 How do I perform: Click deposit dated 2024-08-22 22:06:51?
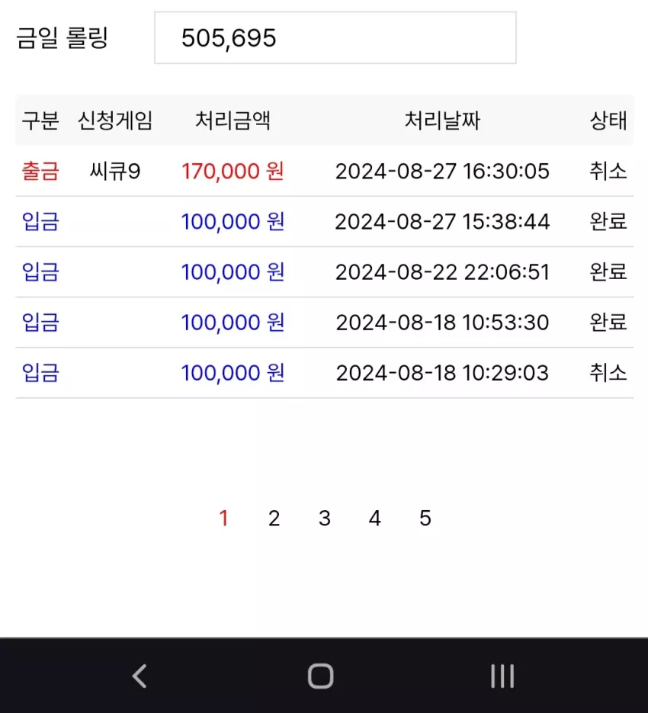point(325,272)
